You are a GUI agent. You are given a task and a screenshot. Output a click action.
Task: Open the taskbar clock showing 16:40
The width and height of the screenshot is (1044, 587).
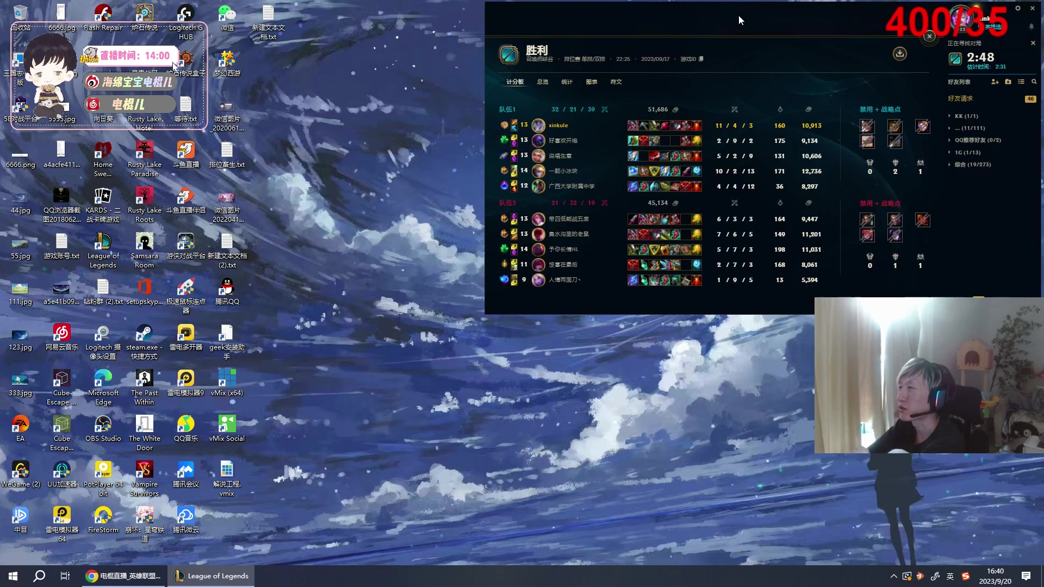[x=995, y=576]
